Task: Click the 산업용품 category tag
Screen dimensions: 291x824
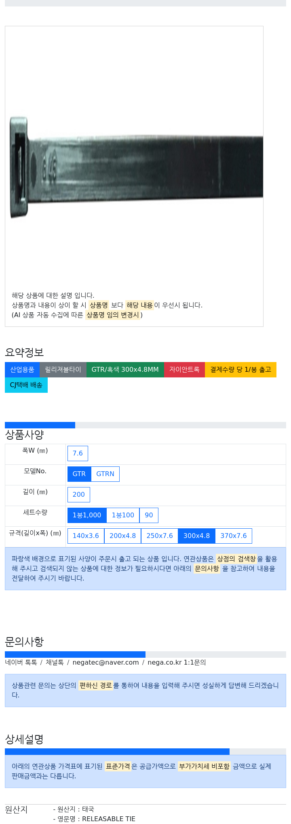Action: tap(22, 370)
